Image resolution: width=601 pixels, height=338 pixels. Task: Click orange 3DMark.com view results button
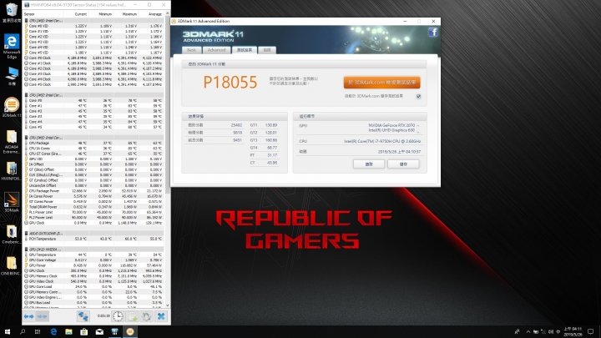(x=381, y=83)
